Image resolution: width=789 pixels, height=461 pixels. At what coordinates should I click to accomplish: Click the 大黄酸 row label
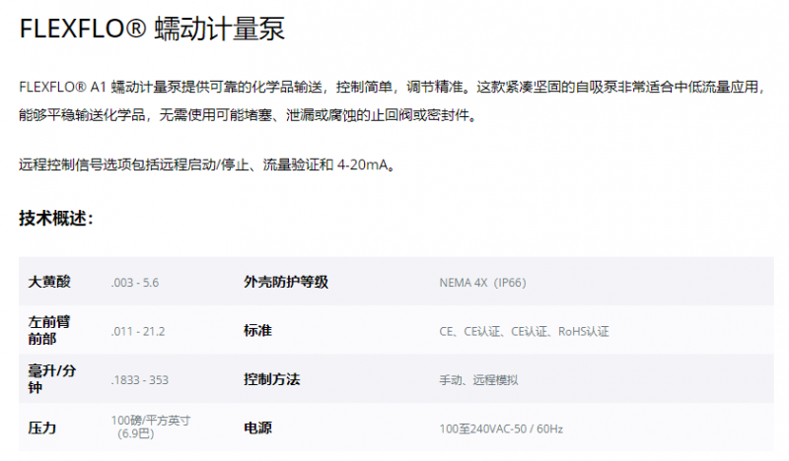point(49,282)
